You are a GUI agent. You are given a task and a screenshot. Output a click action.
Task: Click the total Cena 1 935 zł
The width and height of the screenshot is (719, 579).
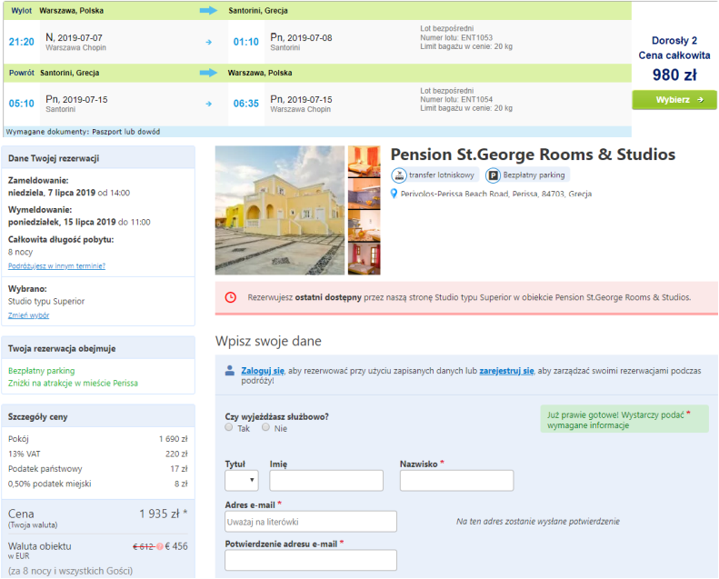[x=163, y=514]
